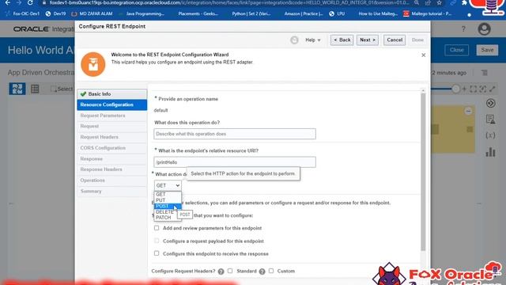
Task: Click the Save button in integration header
Action: point(487,50)
